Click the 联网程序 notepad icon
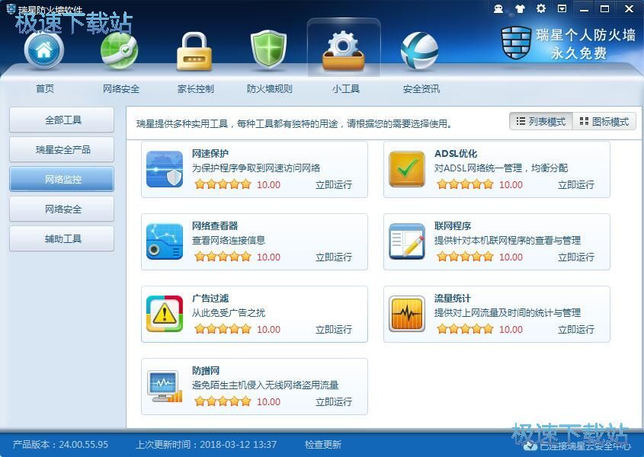Image resolution: width=644 pixels, height=457 pixels. tap(407, 241)
